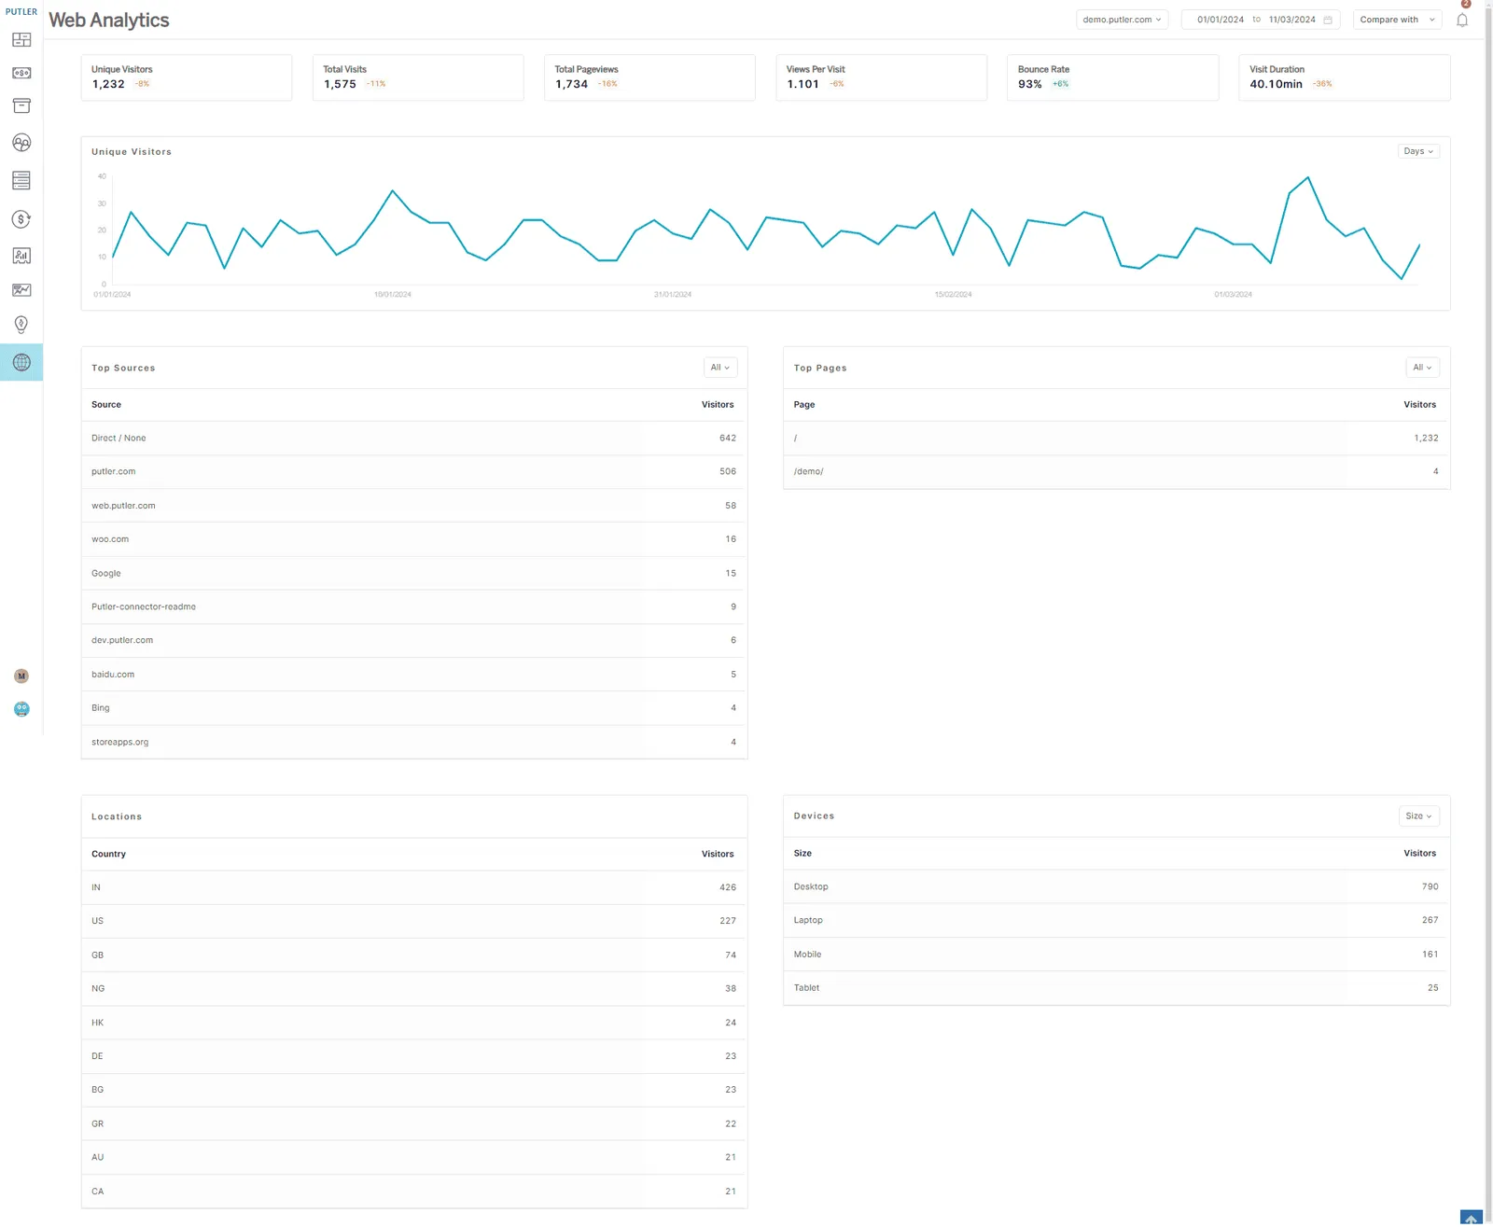The height and width of the screenshot is (1227, 1493).
Task: Click the dev.putler.com source row
Action: click(414, 641)
